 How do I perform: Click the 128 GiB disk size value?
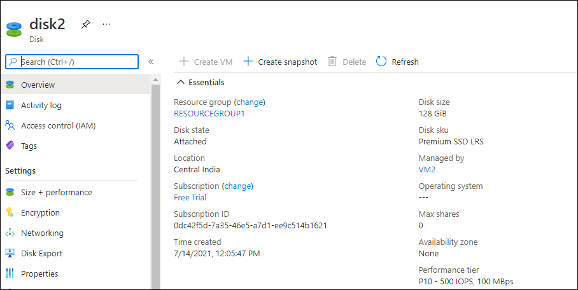pyautogui.click(x=432, y=113)
